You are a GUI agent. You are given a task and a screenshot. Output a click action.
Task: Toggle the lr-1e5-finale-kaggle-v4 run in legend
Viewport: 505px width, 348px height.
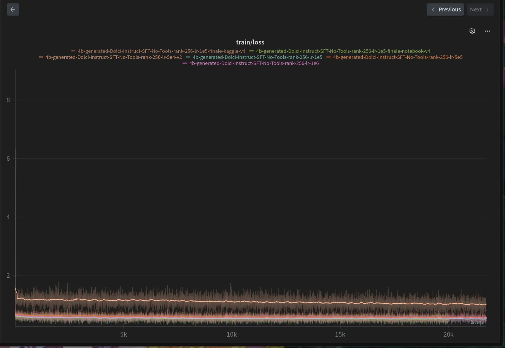161,51
